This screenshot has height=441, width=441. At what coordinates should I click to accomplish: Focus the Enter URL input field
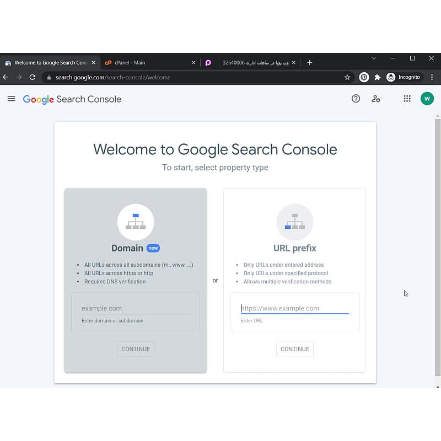pos(294,308)
